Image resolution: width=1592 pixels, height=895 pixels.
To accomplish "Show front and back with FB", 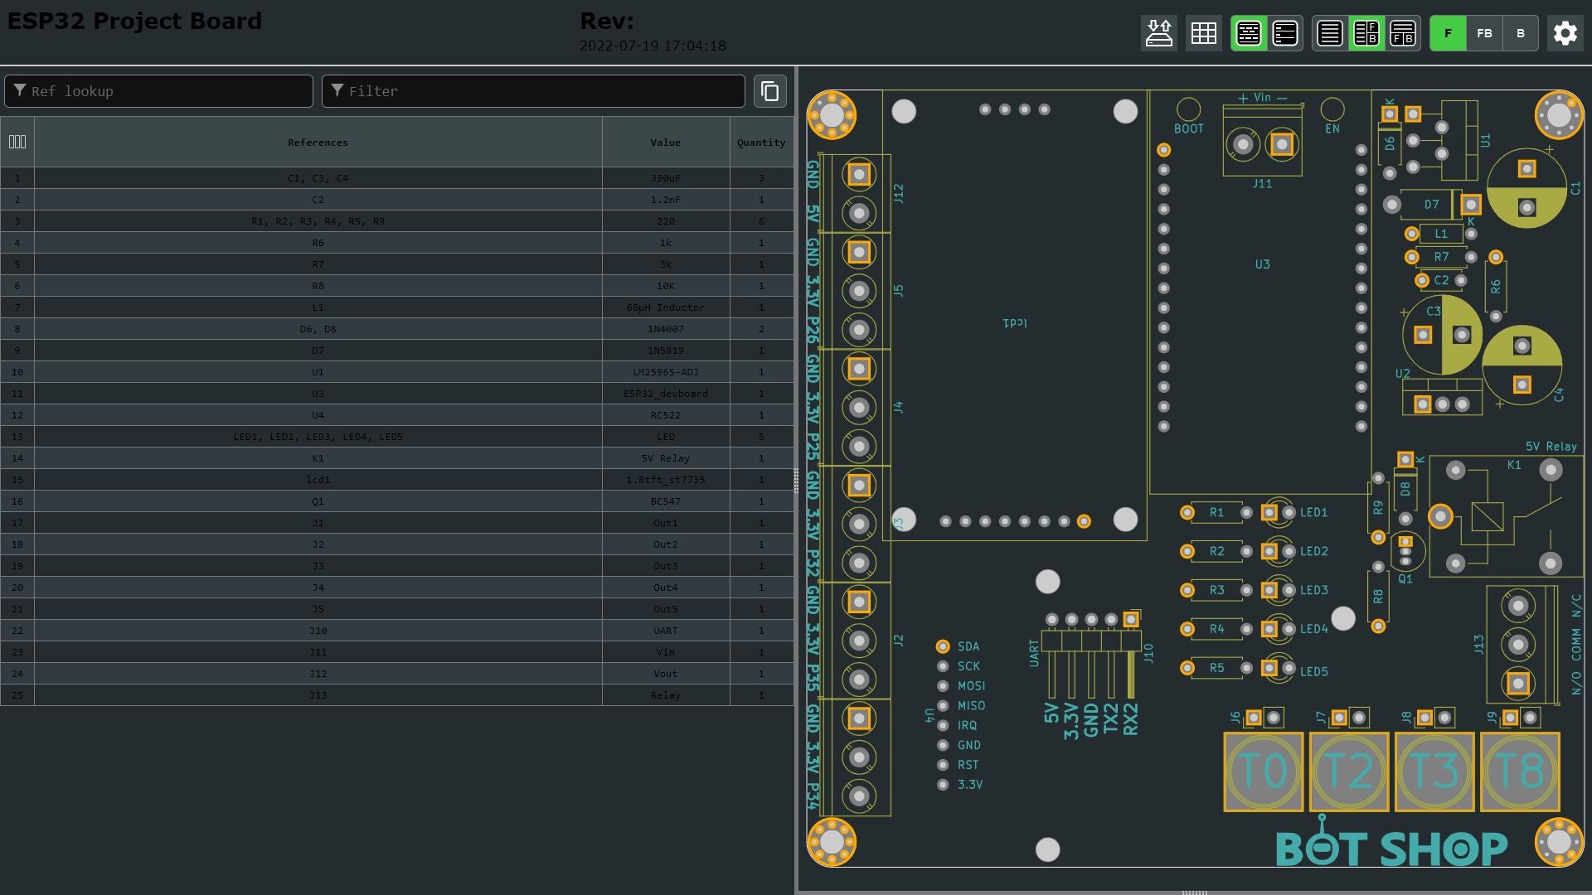I will click(1484, 34).
